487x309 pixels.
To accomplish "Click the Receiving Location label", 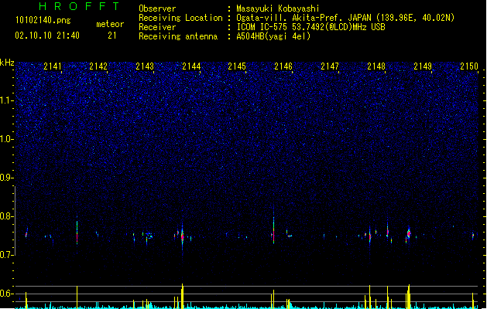I will tap(180, 18).
